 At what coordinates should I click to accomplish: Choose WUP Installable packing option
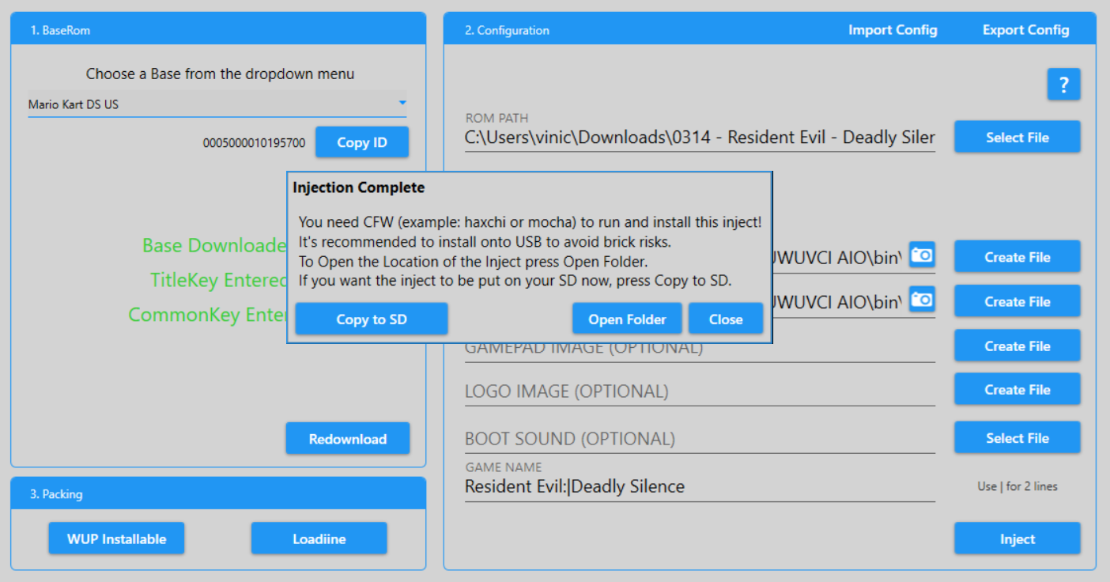coord(116,539)
